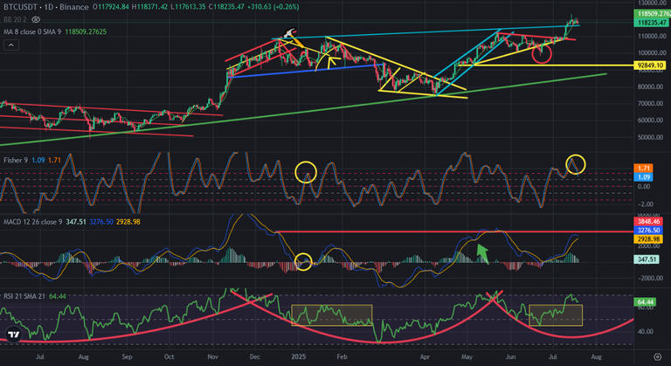The width and height of the screenshot is (671, 366).
Task: Show the hidden BB 20 2 indicator via eye icon
Action: click(37, 20)
